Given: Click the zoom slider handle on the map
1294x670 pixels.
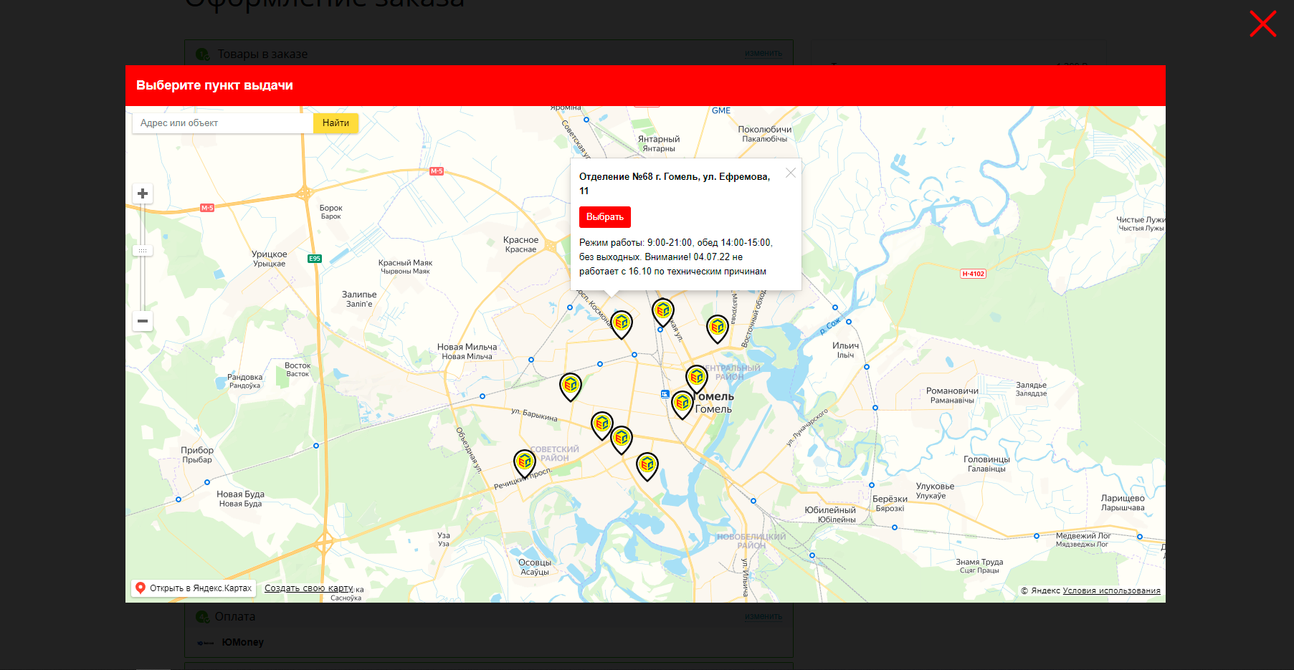Looking at the screenshot, I should (x=143, y=251).
